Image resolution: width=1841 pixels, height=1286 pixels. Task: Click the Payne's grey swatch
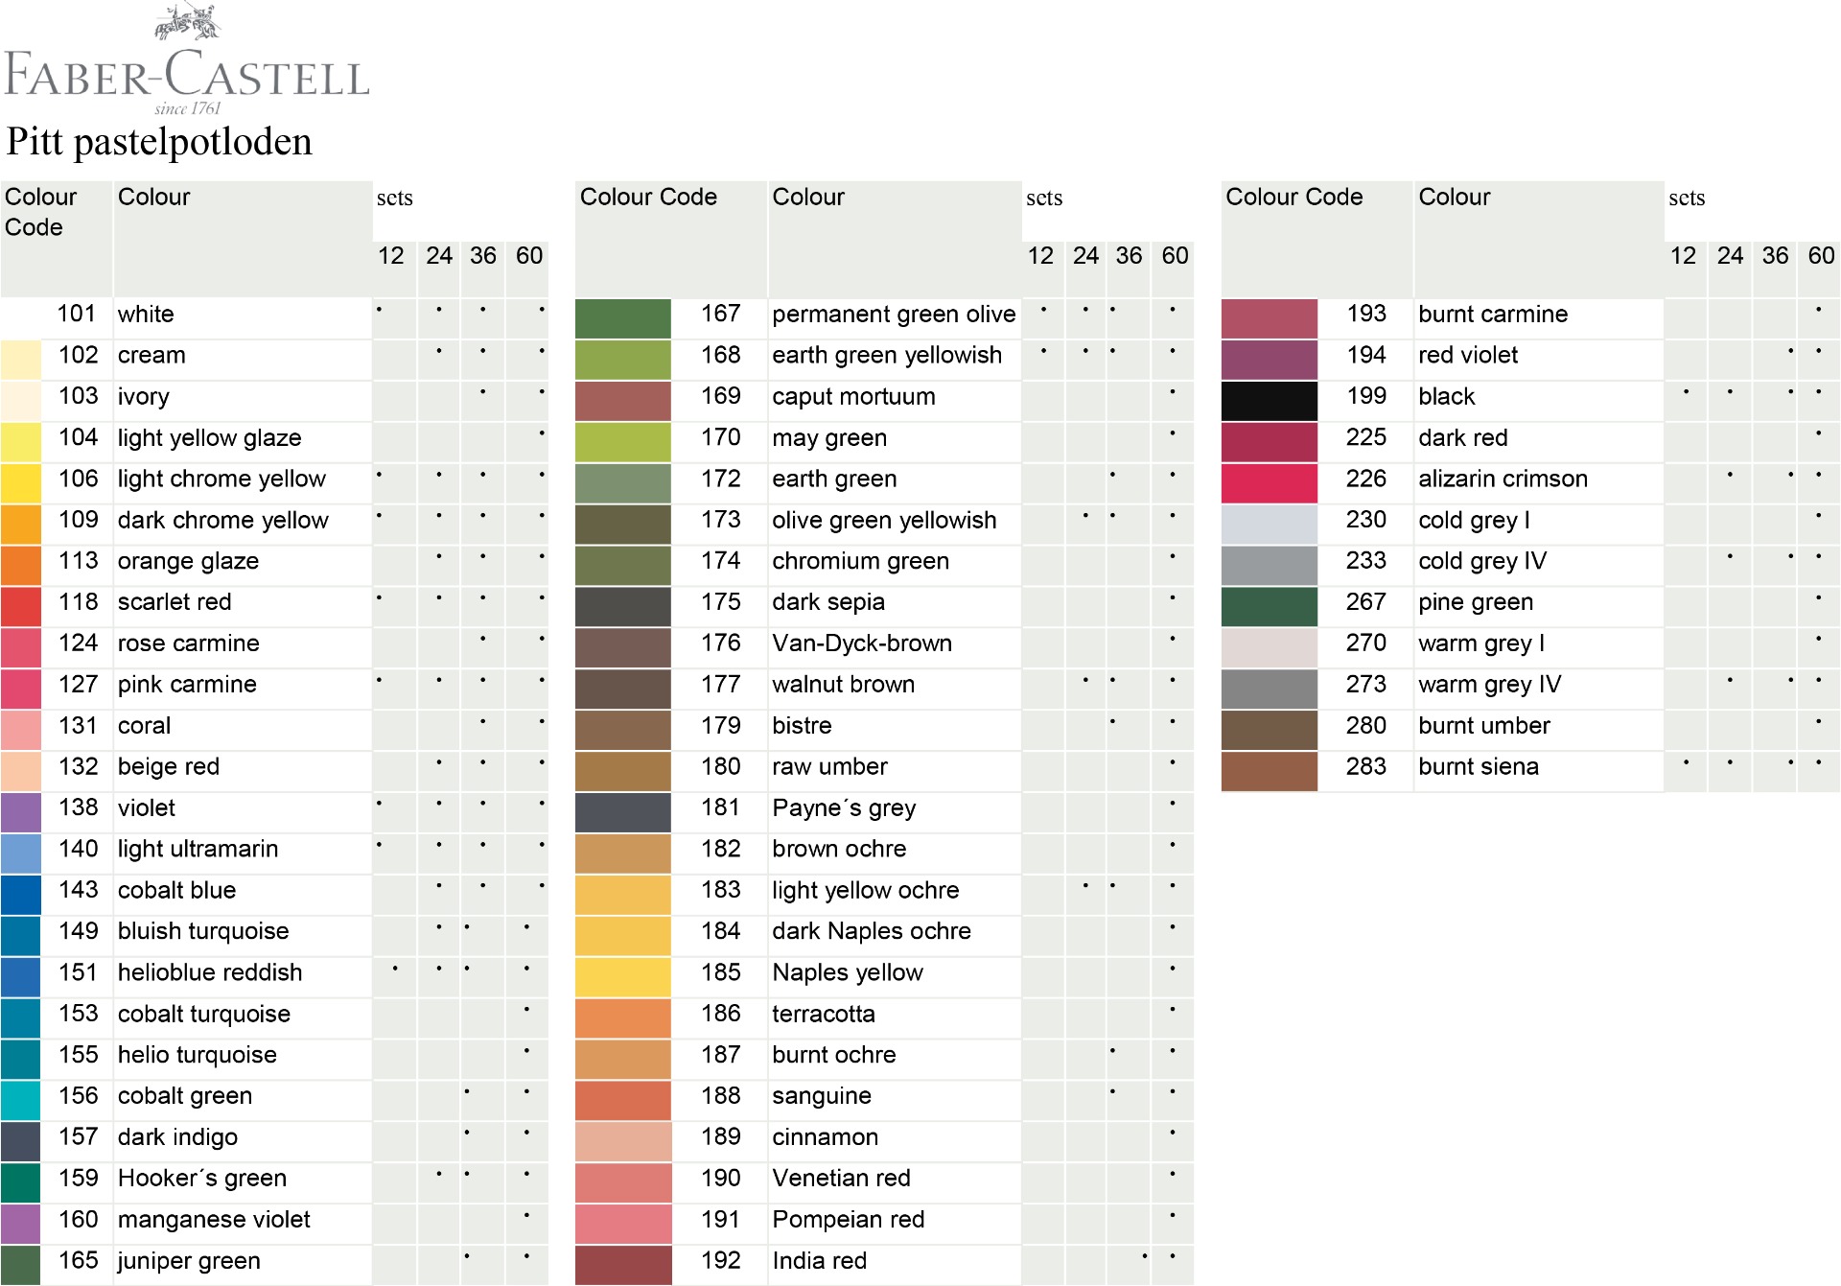coord(622,812)
